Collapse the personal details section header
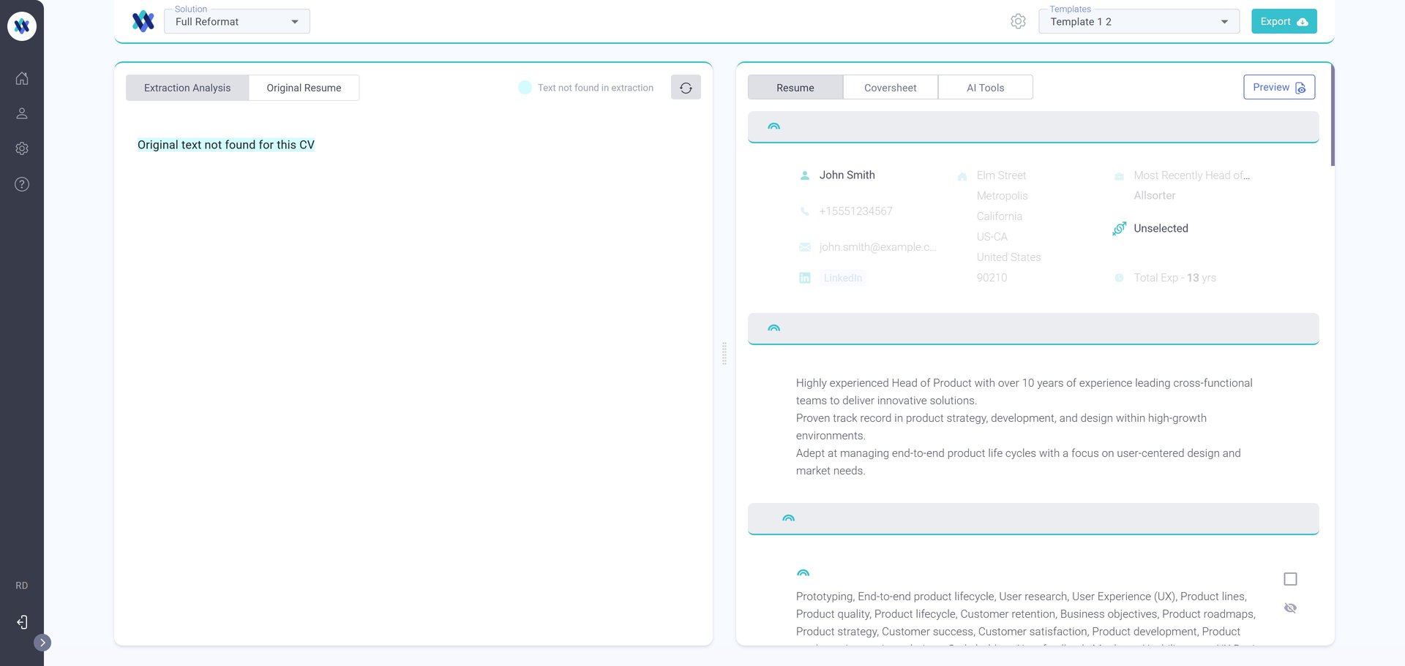The image size is (1405, 666). click(774, 126)
